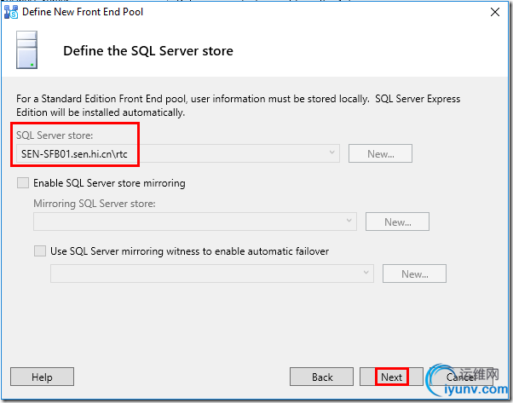This screenshot has width=513, height=403.
Task: Click the title bar application icon
Action: 11,12
